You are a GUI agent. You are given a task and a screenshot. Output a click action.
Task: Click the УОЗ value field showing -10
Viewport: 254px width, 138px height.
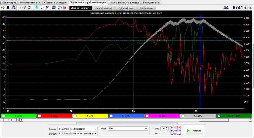tap(163, 128)
